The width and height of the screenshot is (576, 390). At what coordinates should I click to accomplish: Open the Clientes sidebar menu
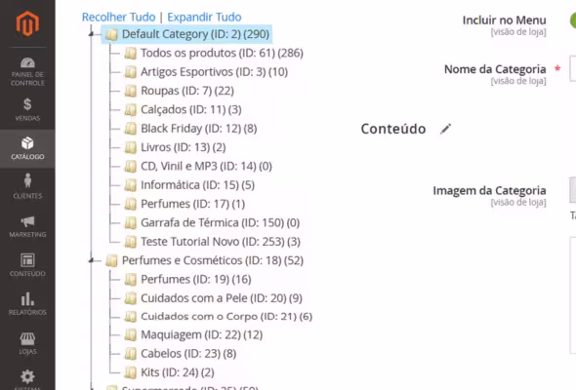27,186
